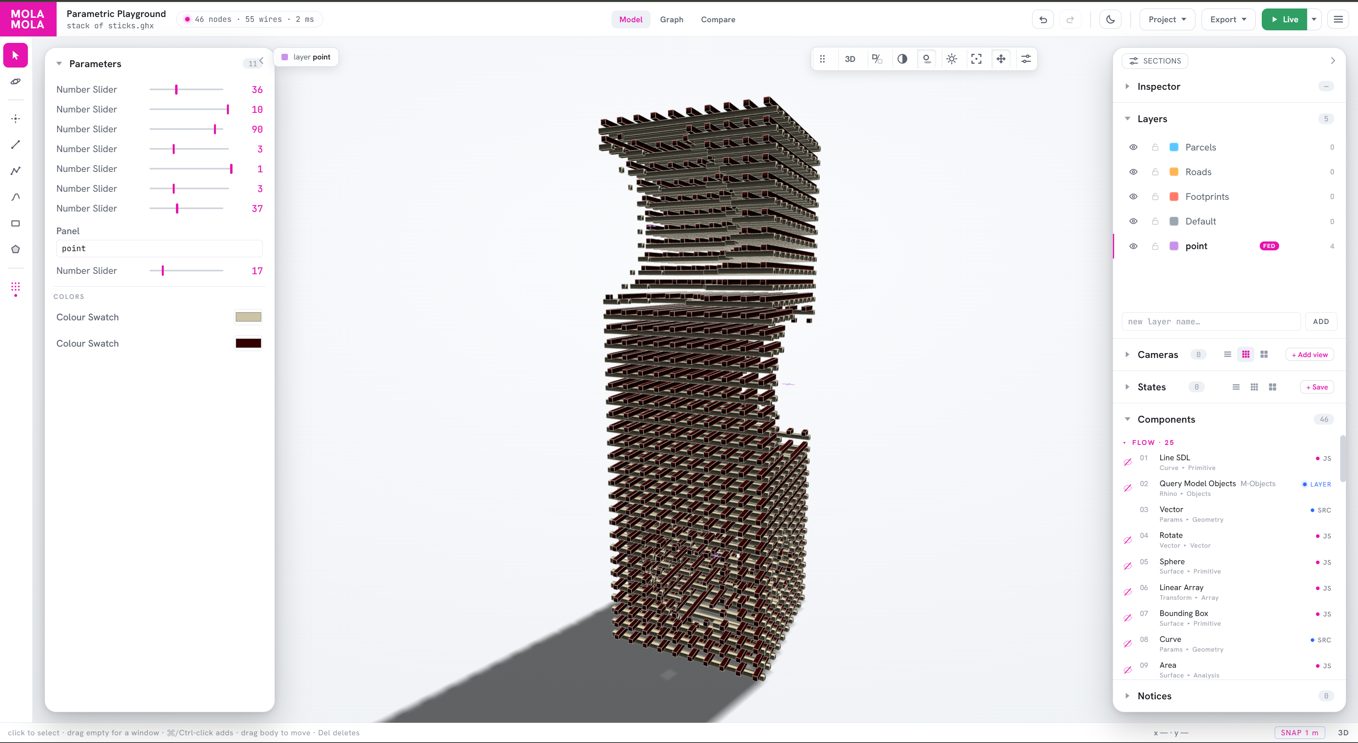Open the hamburger main menu
1358x743 pixels.
click(x=1338, y=19)
